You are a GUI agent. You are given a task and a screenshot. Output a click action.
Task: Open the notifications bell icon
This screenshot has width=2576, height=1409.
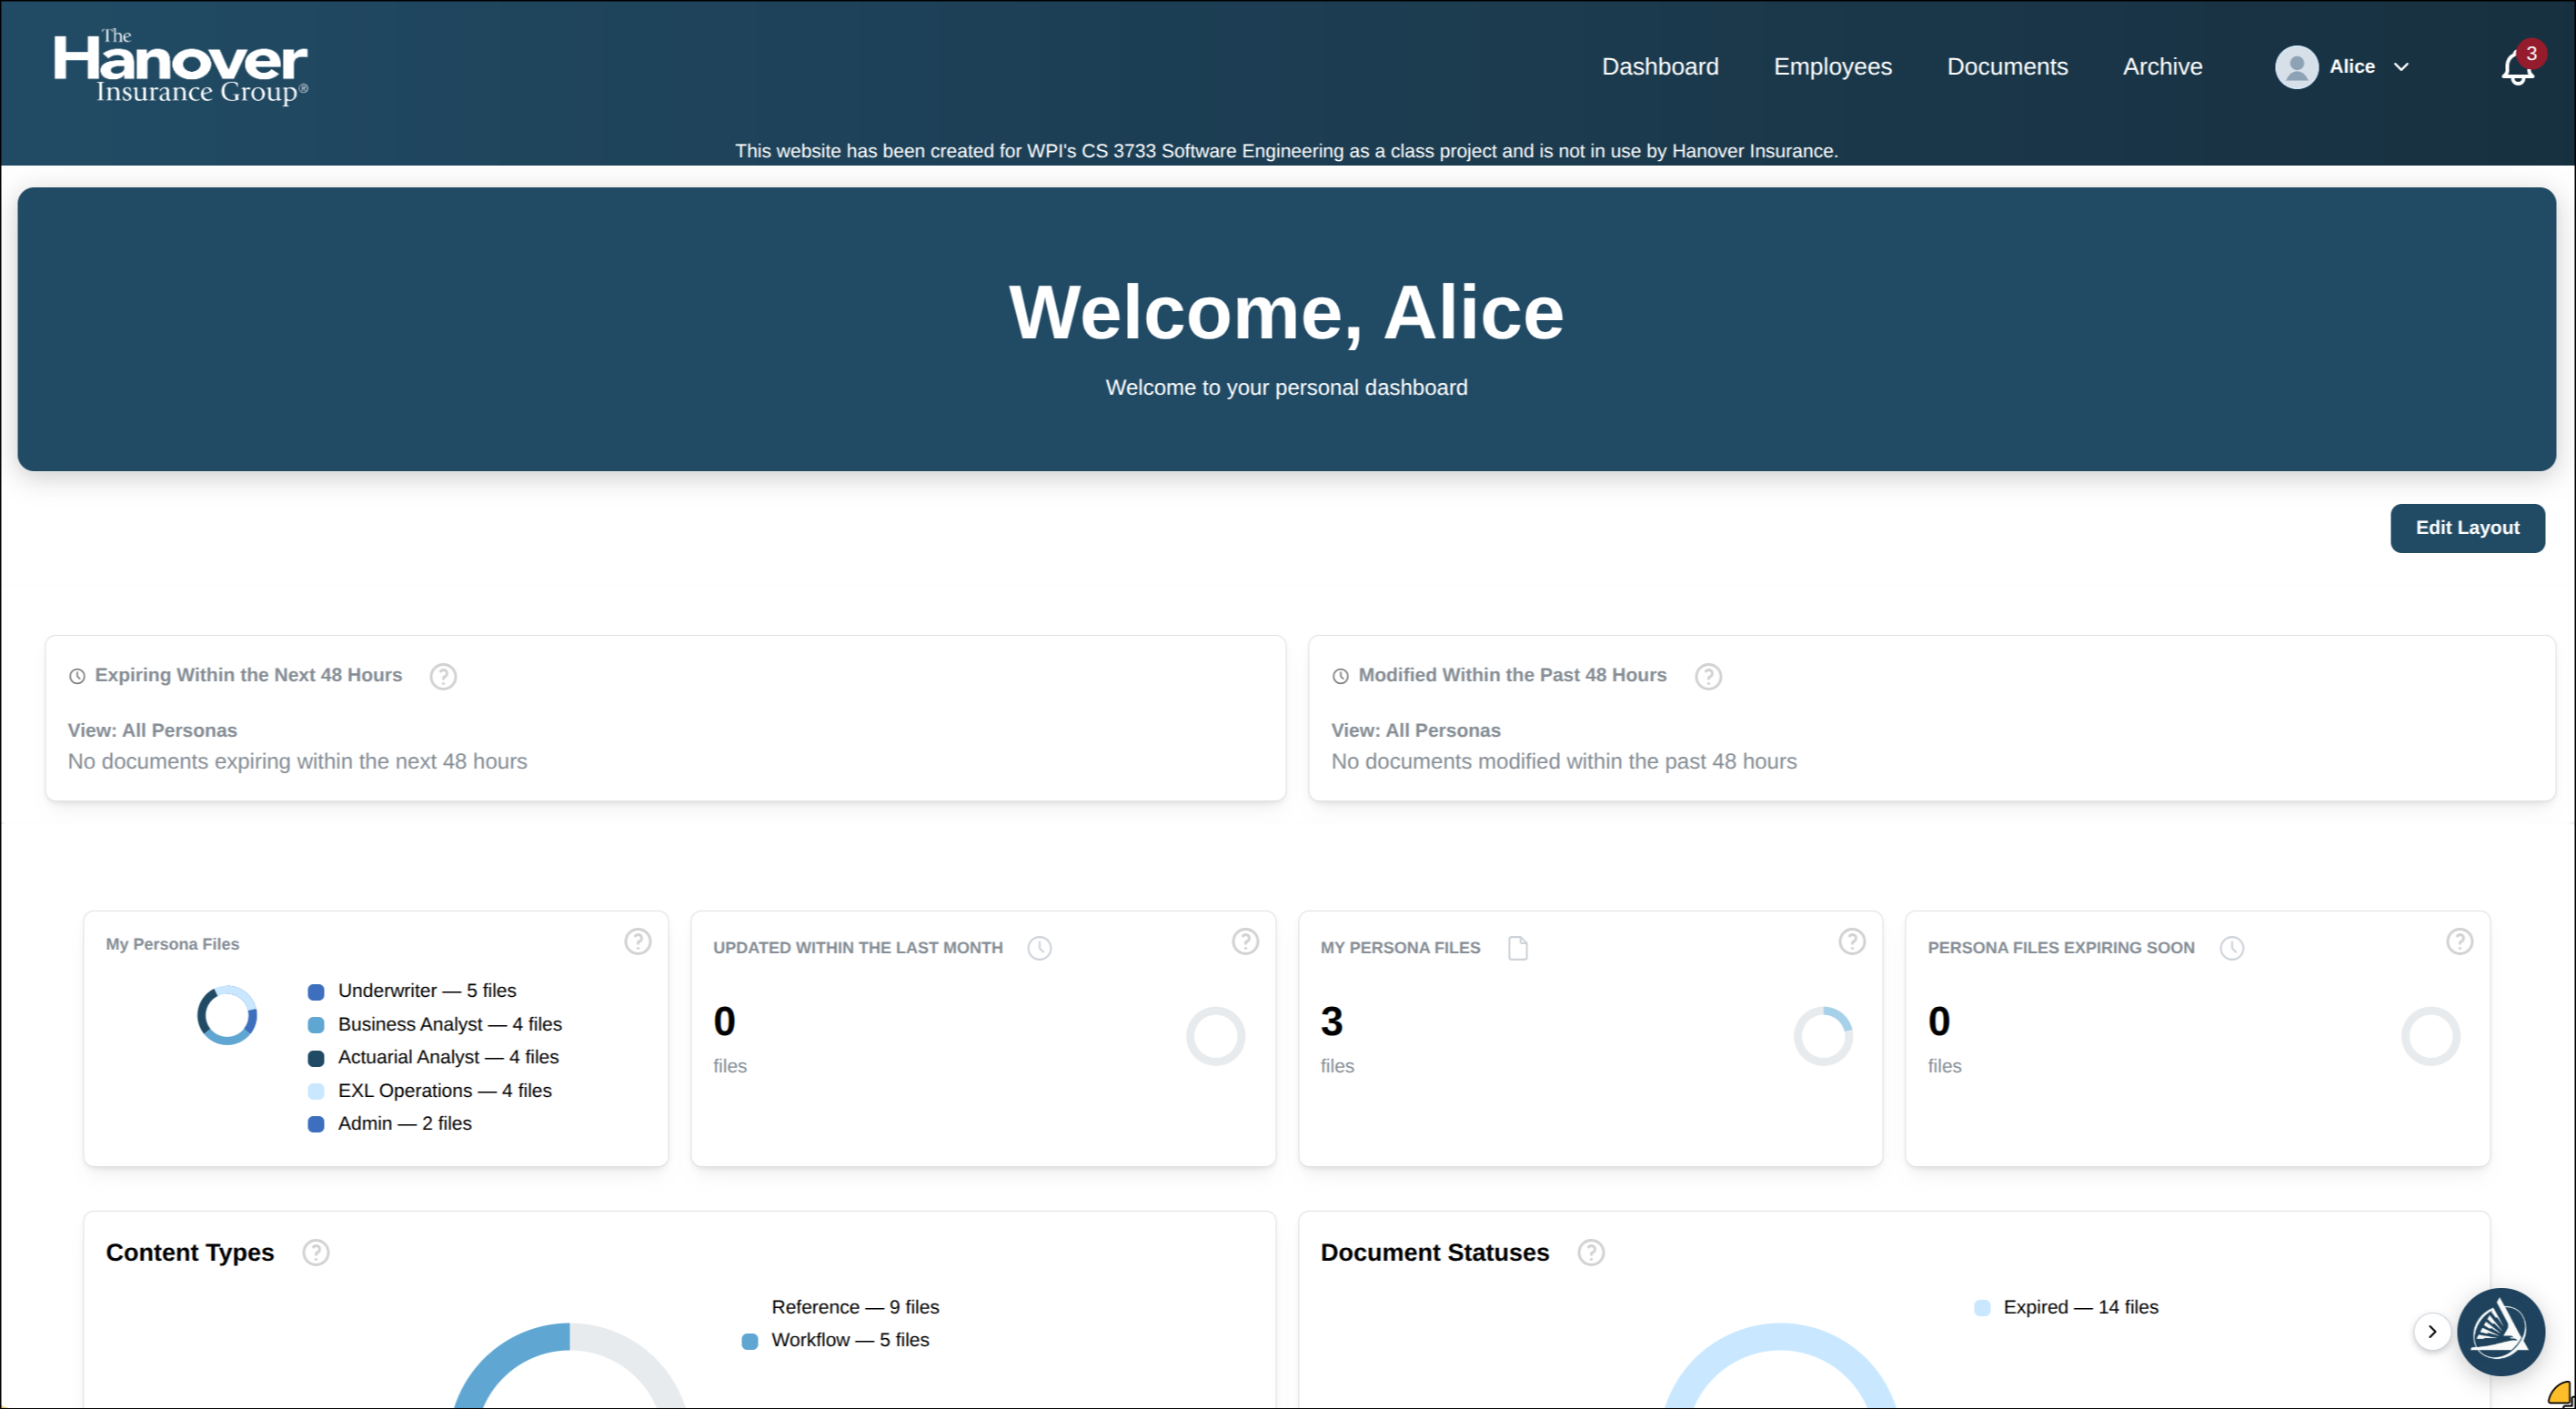point(2516,68)
